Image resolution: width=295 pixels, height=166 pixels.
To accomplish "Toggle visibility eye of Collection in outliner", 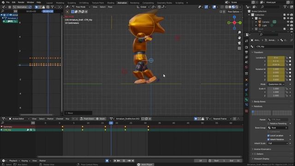I will coord(288,15).
